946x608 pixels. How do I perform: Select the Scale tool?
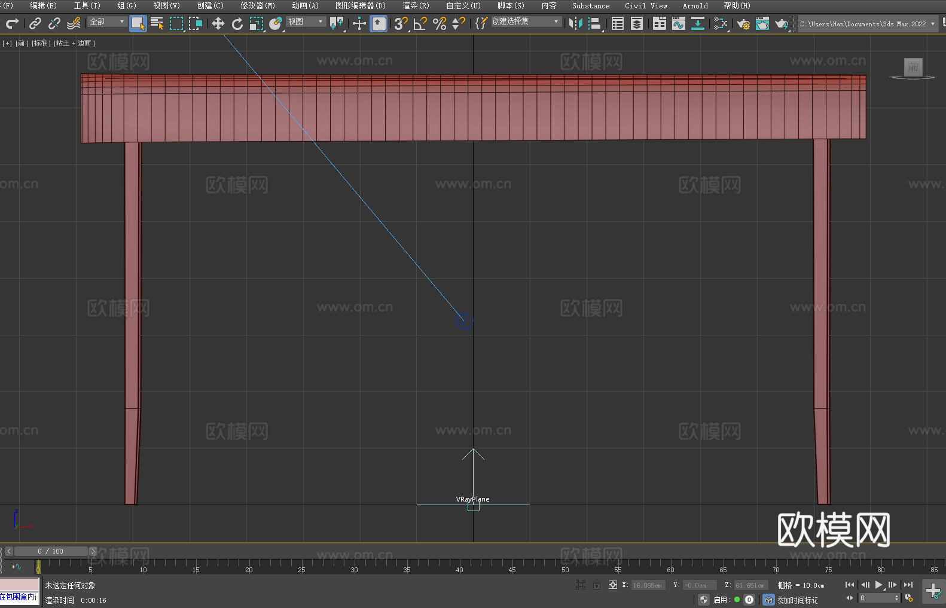click(x=257, y=23)
